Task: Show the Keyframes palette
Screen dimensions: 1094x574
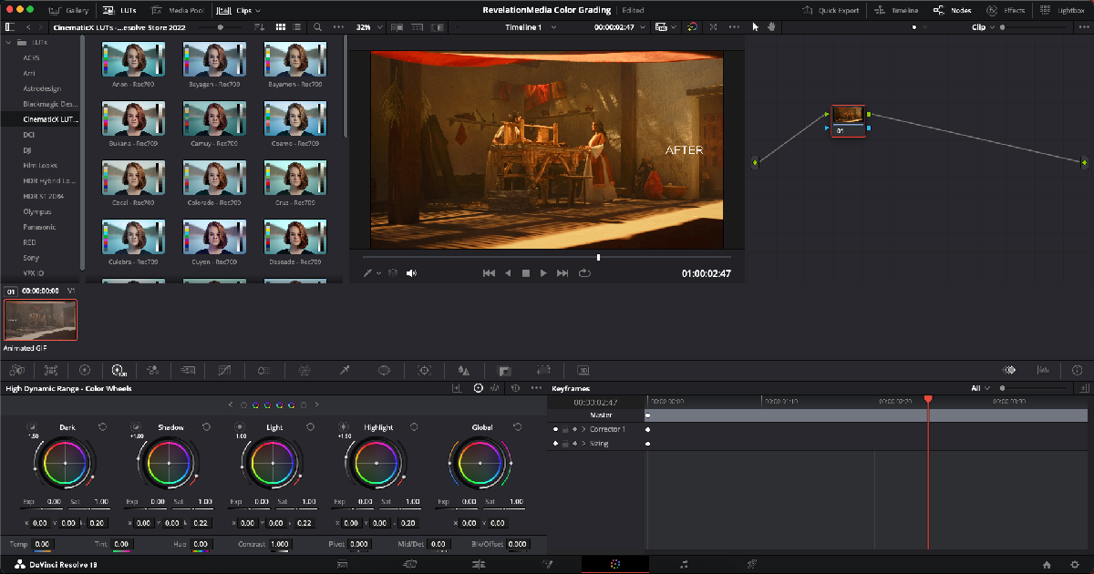Action: click(1009, 371)
